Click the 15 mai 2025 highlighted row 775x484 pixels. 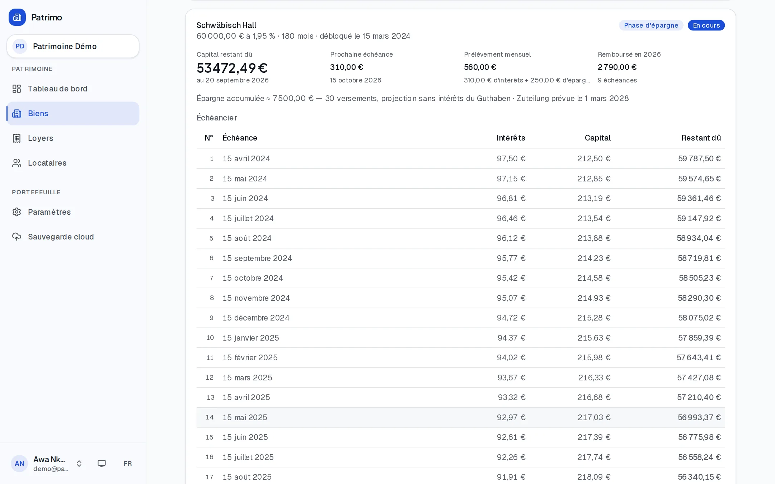pos(460,417)
